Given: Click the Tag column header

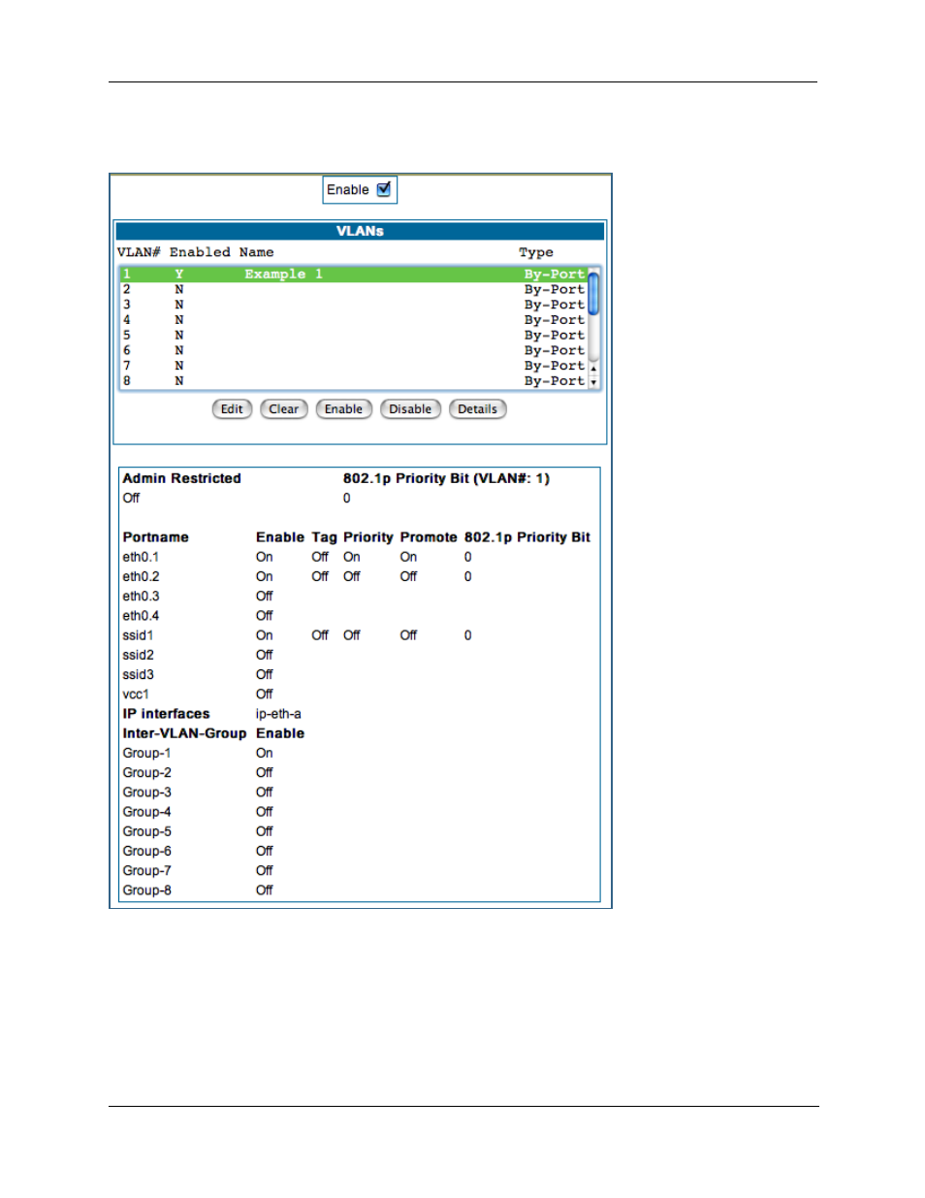Looking at the screenshot, I should [324, 537].
